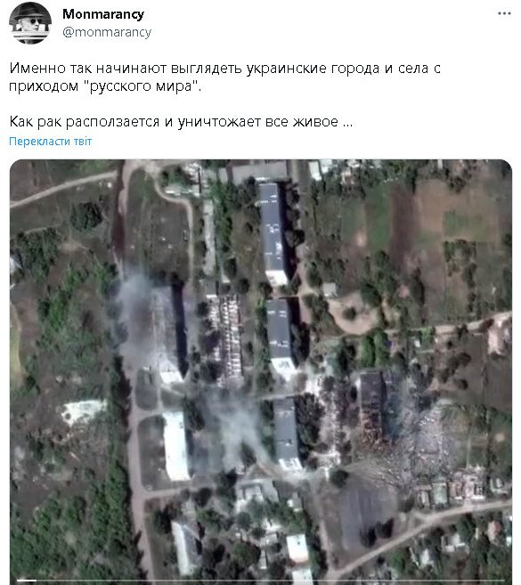The width and height of the screenshot is (521, 585).
Task: Click the middle grey-roofed apartment block
Action: (x=280, y=337)
